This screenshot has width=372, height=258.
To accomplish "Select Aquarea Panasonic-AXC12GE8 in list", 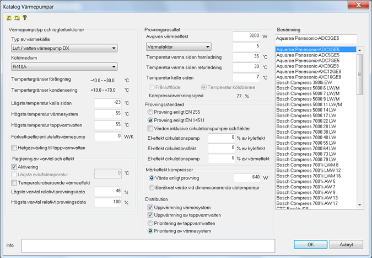I will (316, 72).
